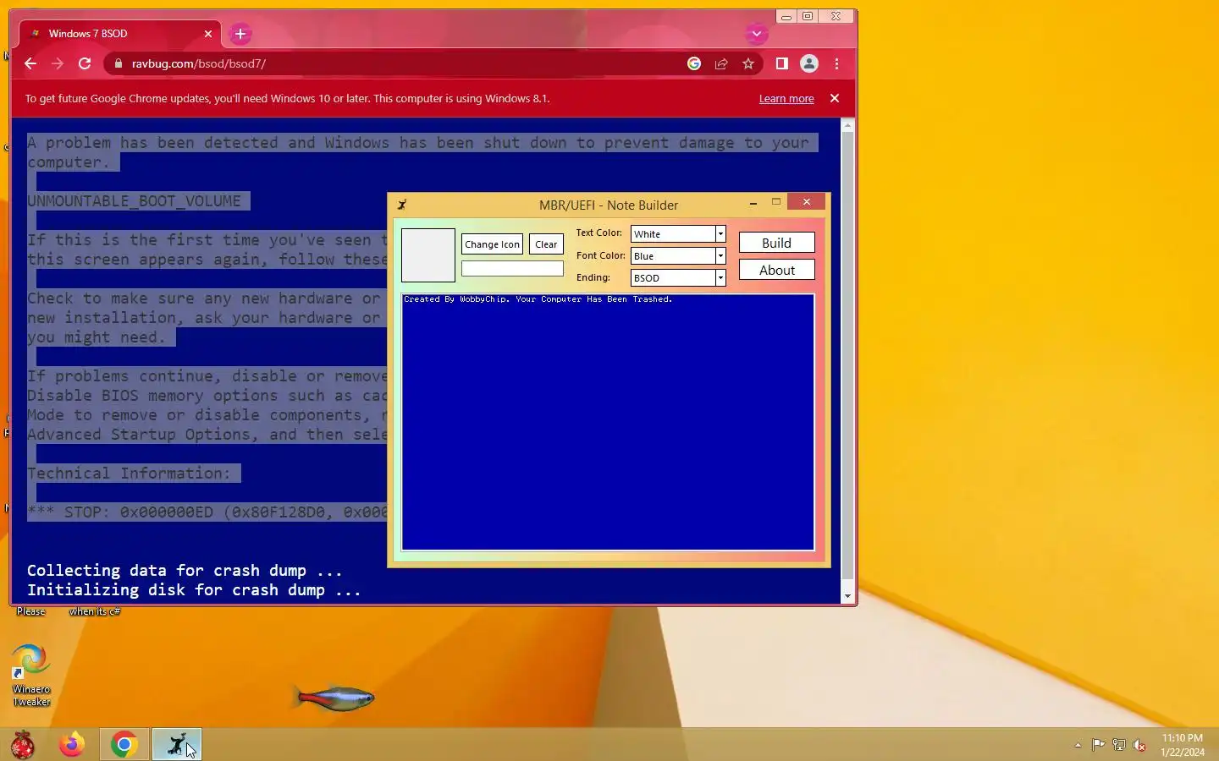The image size is (1219, 761).
Task: Open the Chrome tab search chevron
Action: coord(757,34)
